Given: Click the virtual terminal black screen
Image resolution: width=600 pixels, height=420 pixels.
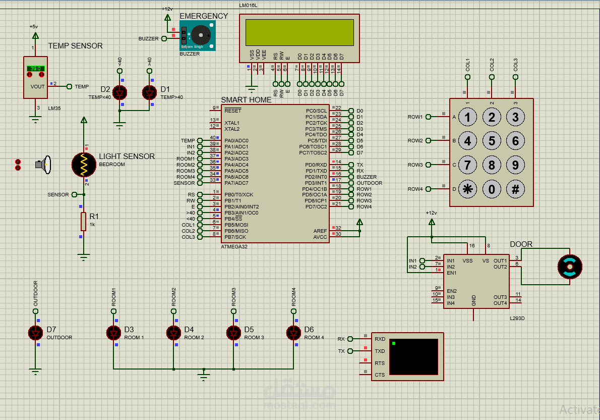Looking at the screenshot, I should click(413, 357).
